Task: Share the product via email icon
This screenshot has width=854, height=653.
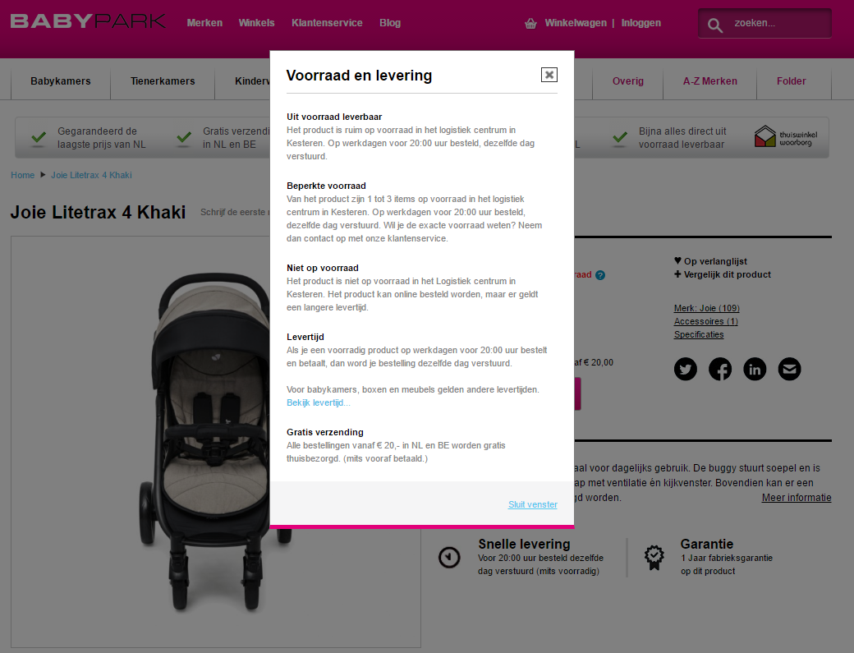Action: (x=789, y=370)
